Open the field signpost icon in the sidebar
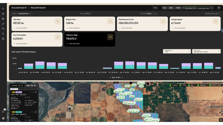 point(3,29)
